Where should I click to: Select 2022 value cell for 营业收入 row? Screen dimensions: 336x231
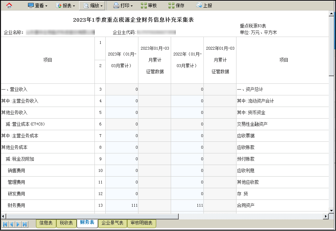(x=187, y=90)
